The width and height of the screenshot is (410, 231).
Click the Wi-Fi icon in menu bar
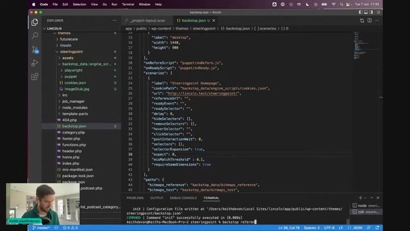tap(333, 4)
